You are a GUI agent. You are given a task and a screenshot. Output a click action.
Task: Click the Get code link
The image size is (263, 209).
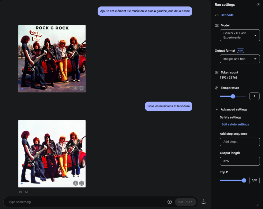[227, 15]
